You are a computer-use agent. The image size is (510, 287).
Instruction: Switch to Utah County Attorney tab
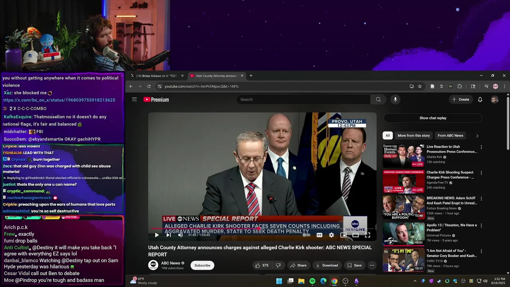[x=216, y=76]
